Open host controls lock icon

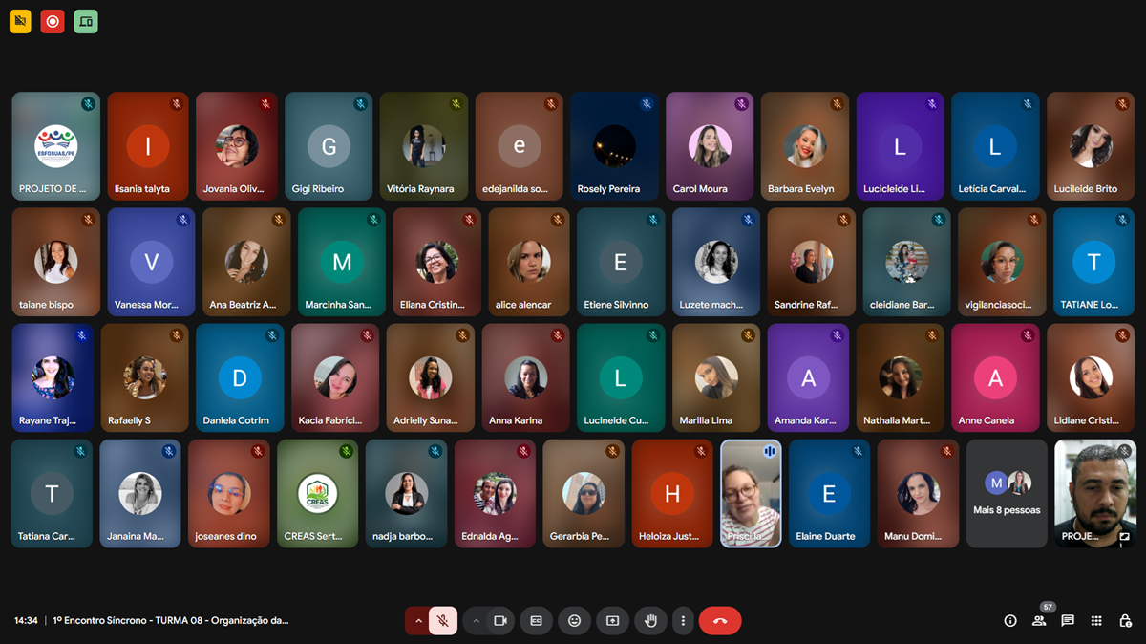tap(1125, 621)
